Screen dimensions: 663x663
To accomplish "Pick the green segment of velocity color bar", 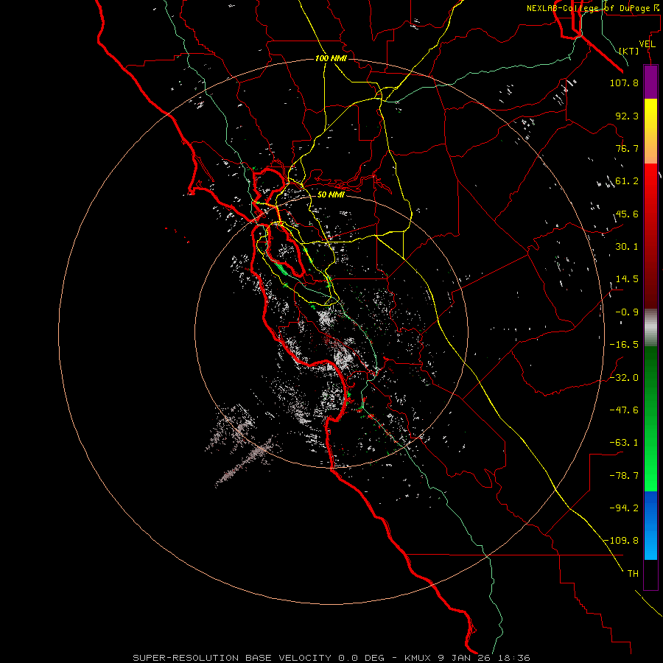I will click(650, 418).
